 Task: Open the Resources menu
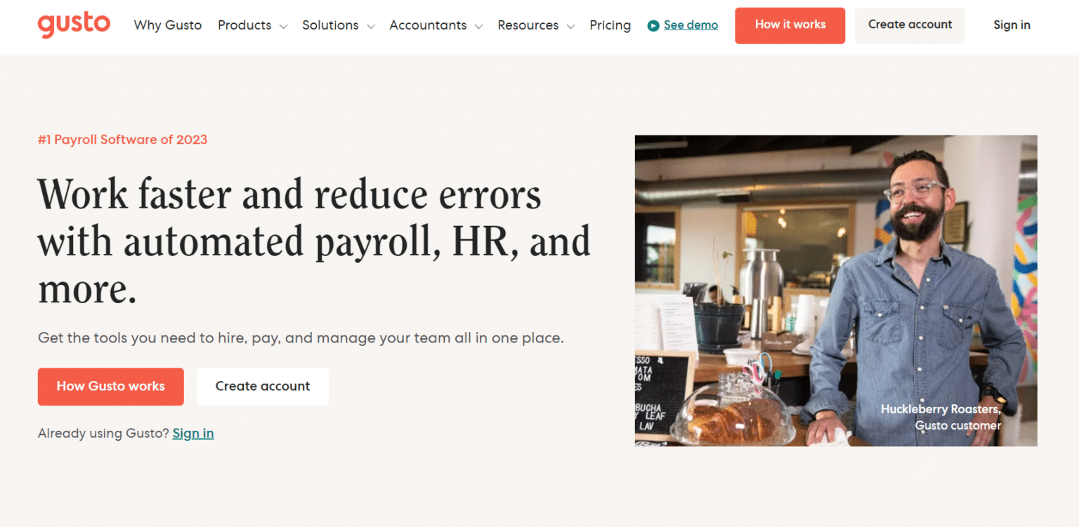(x=528, y=25)
